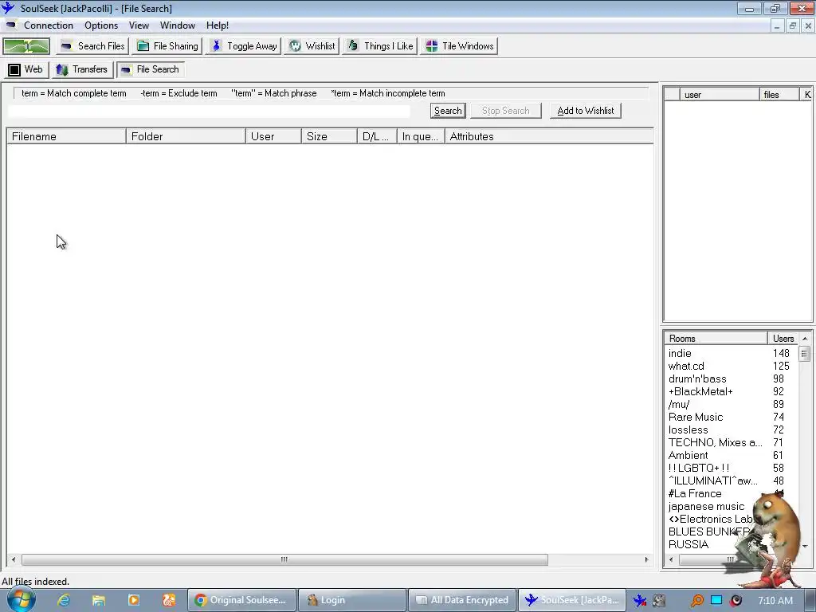The height and width of the screenshot is (612, 816).
Task: Click the Search button
Action: [x=448, y=111]
